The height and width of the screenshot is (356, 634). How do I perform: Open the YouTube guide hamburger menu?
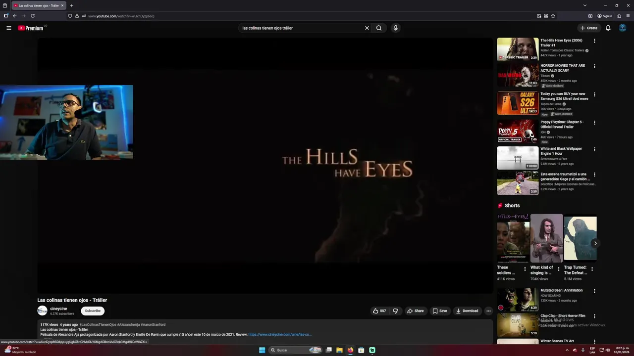click(x=8, y=28)
